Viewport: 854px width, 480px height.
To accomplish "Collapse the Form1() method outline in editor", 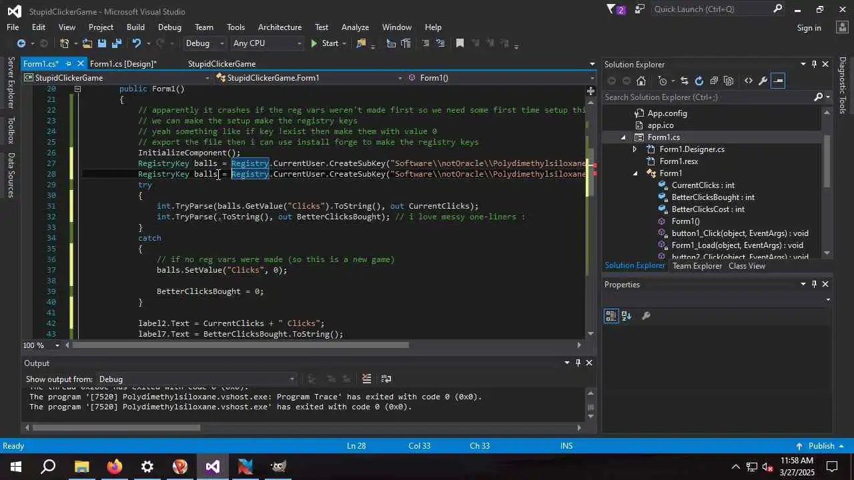I will coord(77,89).
